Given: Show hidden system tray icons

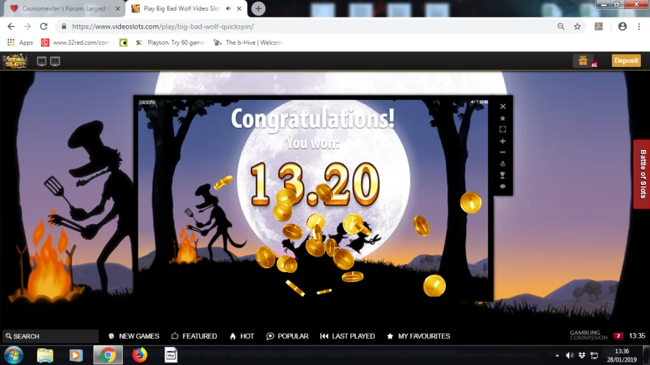Looking at the screenshot, I should click(557, 355).
